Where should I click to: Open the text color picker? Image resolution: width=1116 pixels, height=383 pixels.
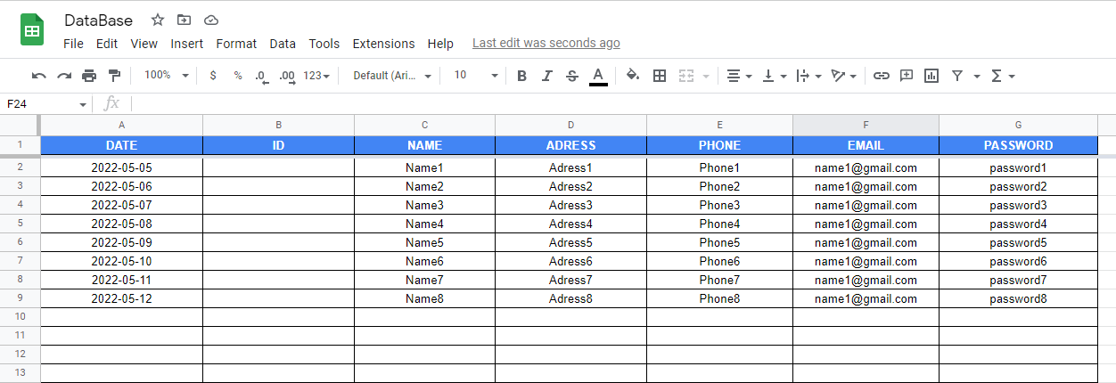598,76
